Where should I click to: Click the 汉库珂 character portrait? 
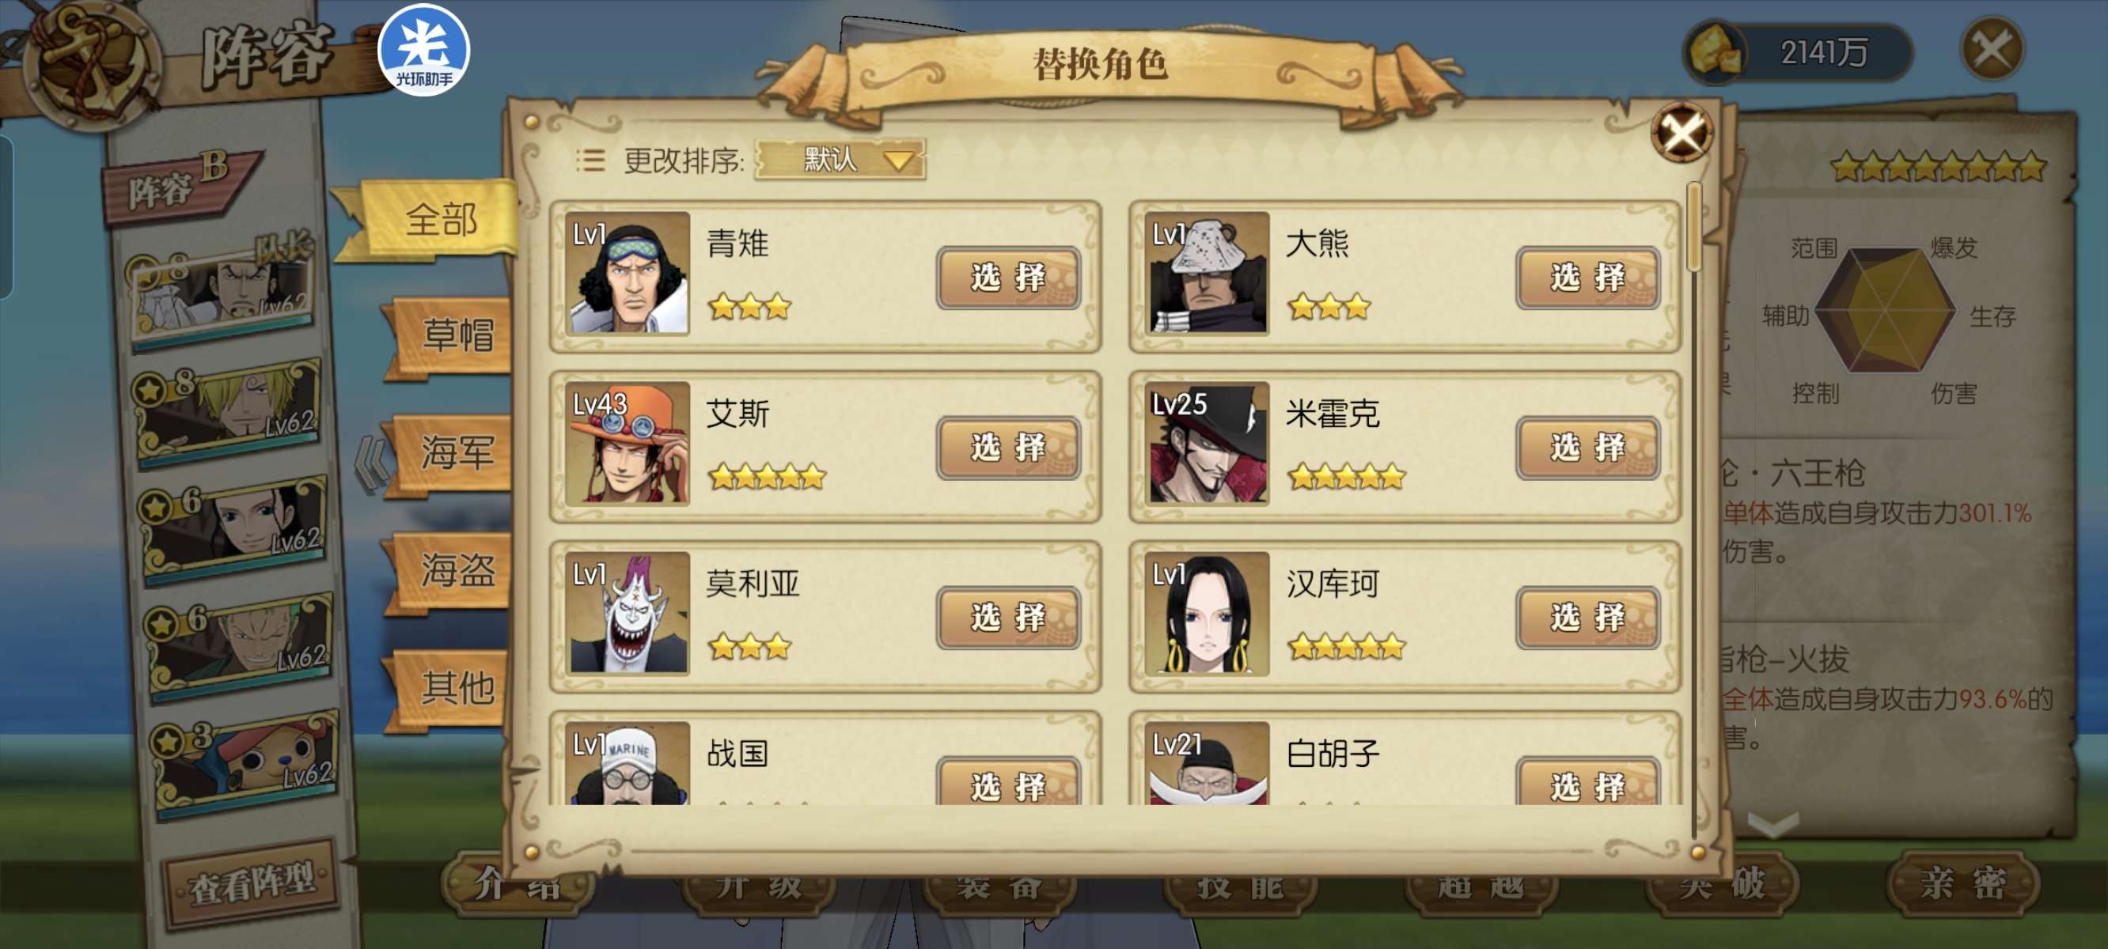tap(1207, 613)
